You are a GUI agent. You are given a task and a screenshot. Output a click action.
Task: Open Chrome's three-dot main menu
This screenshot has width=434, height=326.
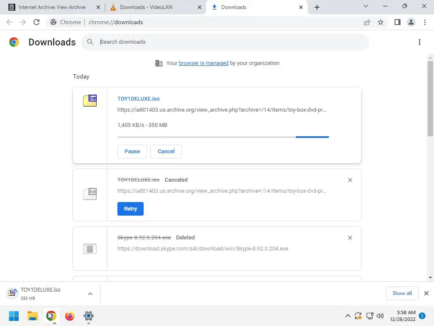click(x=425, y=22)
